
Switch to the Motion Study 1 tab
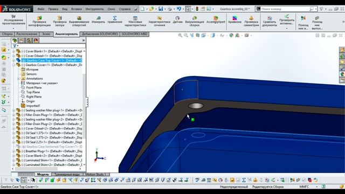coord(96,175)
